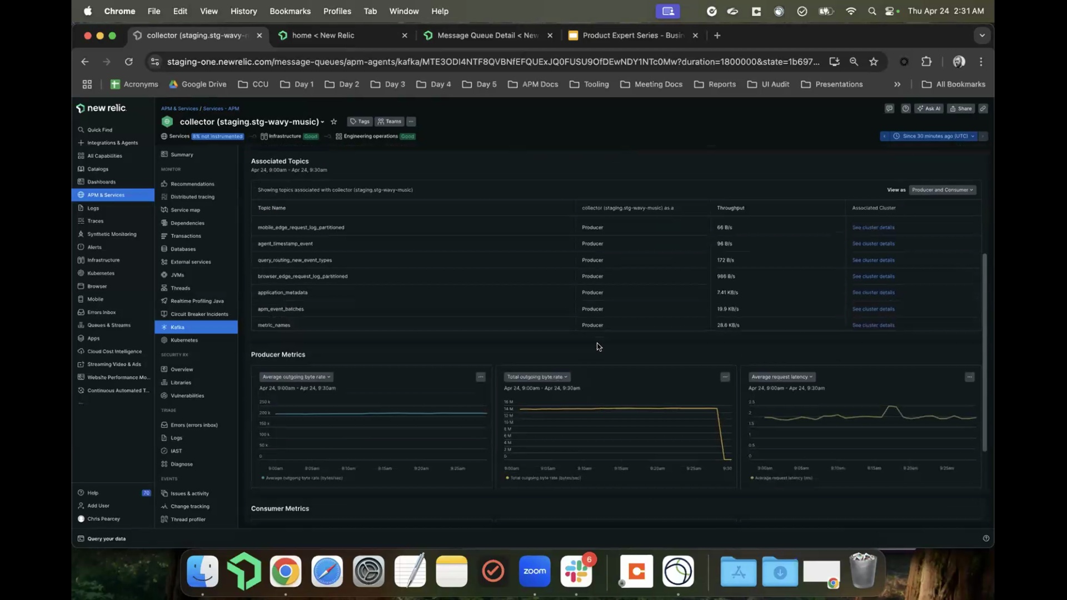Image resolution: width=1067 pixels, height=600 pixels.
Task: Open Quick Find search
Action: (x=99, y=130)
